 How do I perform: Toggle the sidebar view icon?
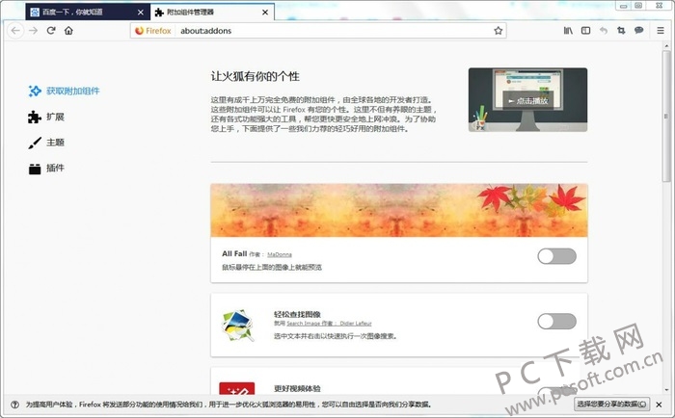585,31
